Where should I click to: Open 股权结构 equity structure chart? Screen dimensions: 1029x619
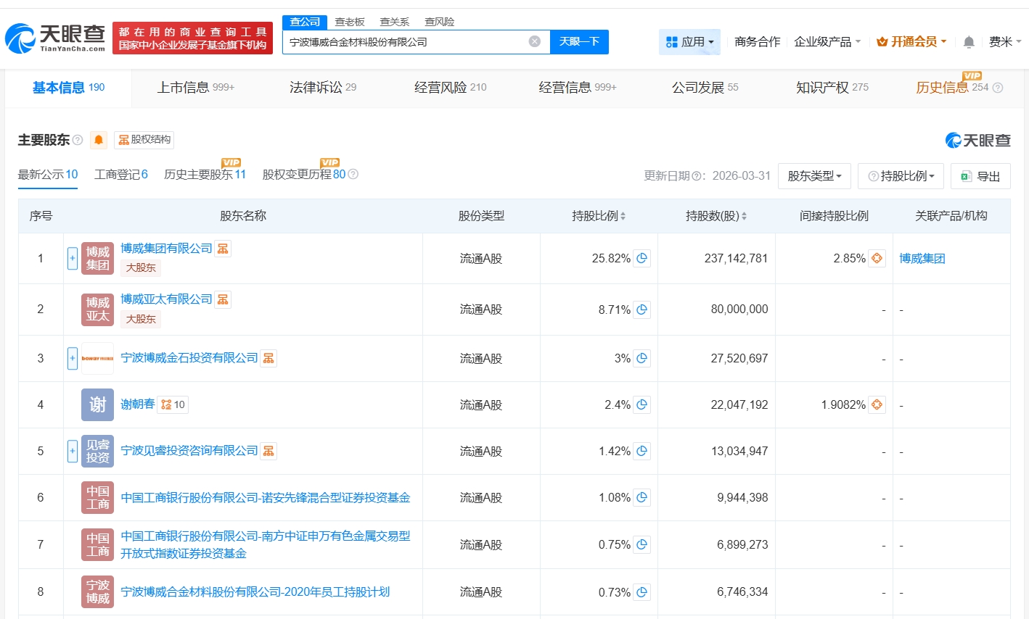pos(144,140)
